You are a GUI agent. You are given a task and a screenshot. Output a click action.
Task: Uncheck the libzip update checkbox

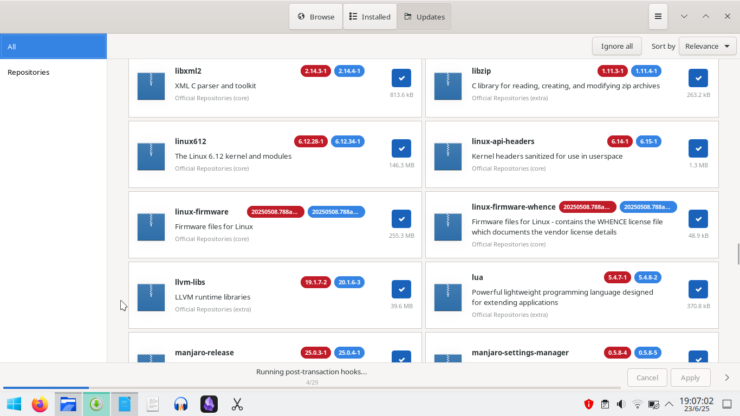pos(698,78)
